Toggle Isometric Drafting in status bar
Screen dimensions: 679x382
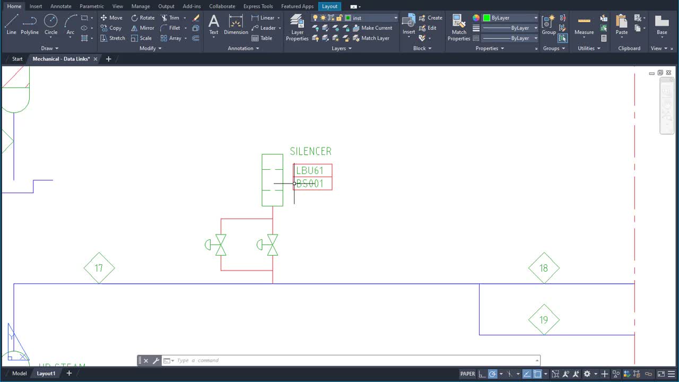509,374
